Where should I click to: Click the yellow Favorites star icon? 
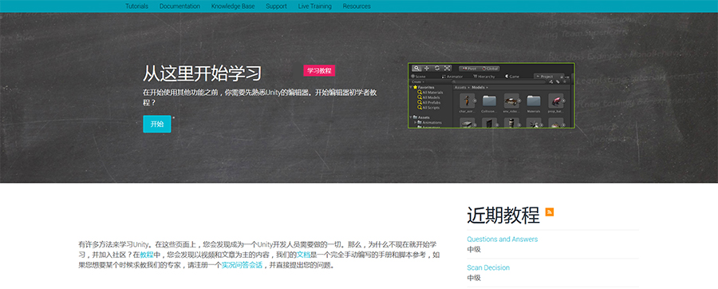[x=416, y=88]
